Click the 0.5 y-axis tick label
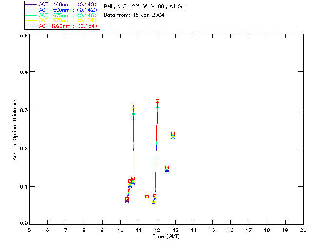 click(24, 36)
